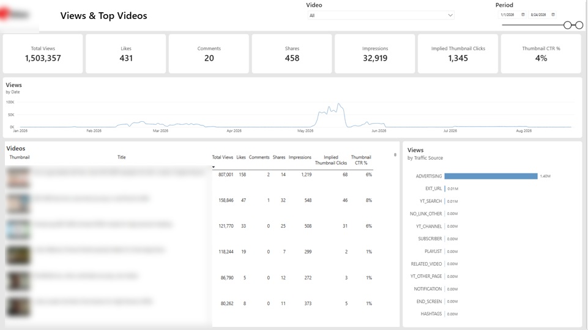Click the NOTIFICATION traffic source label
The image size is (588, 330).
[428, 289]
